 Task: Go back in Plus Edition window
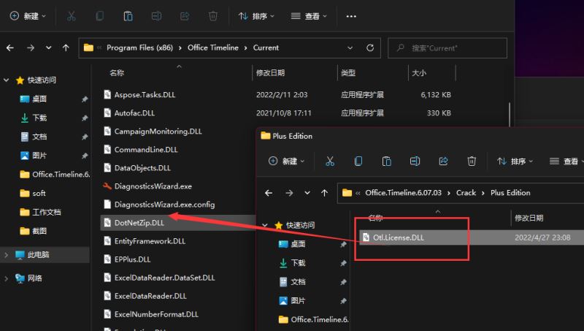click(x=269, y=193)
